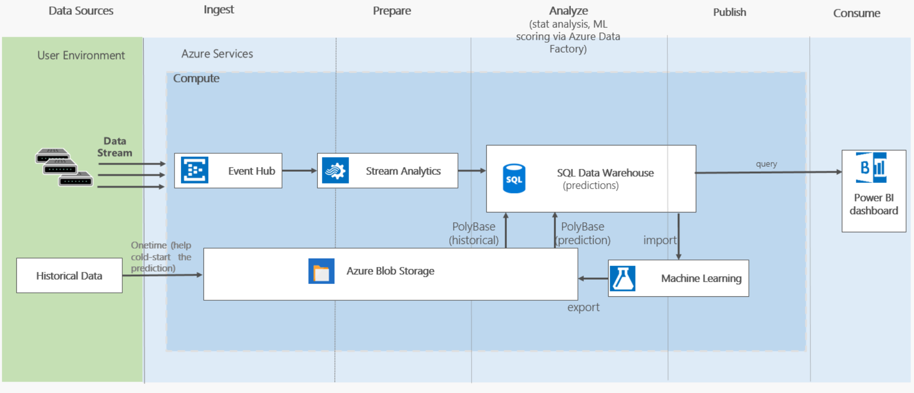This screenshot has width=914, height=393.
Task: Click the User Environment label
Action: 81,55
